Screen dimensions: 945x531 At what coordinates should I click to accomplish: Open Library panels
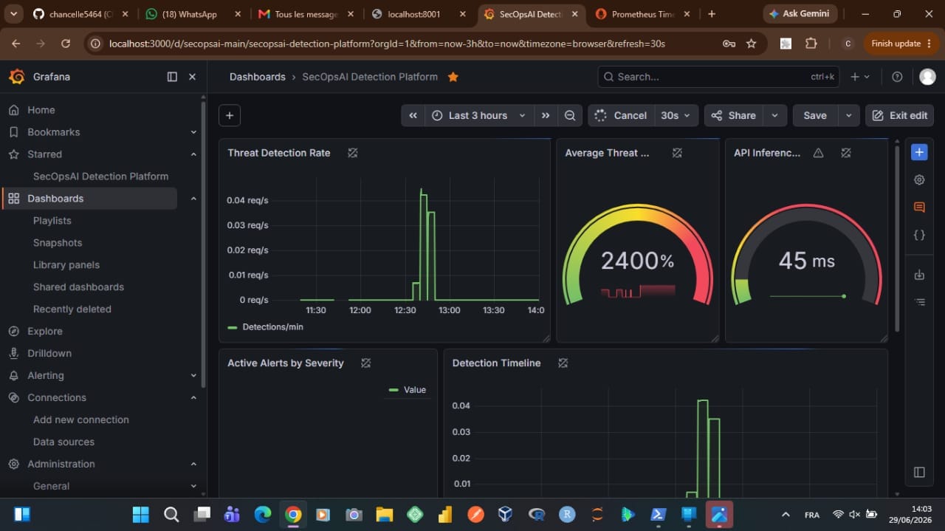66,265
